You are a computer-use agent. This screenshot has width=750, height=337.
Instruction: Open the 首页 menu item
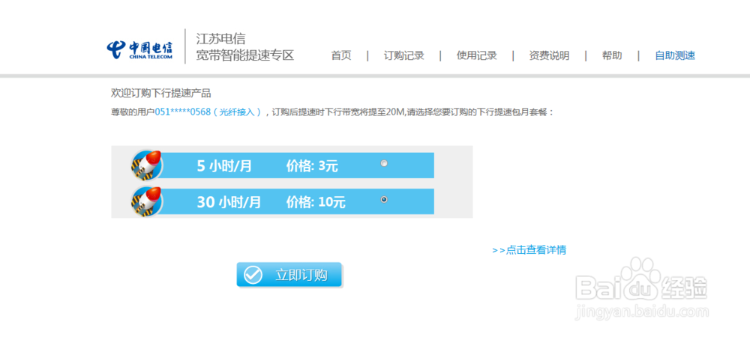(x=341, y=55)
